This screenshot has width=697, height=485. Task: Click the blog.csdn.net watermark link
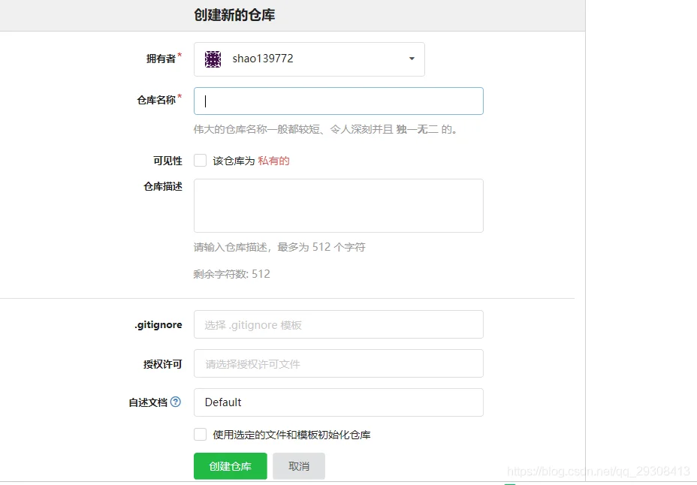pyautogui.click(x=599, y=471)
